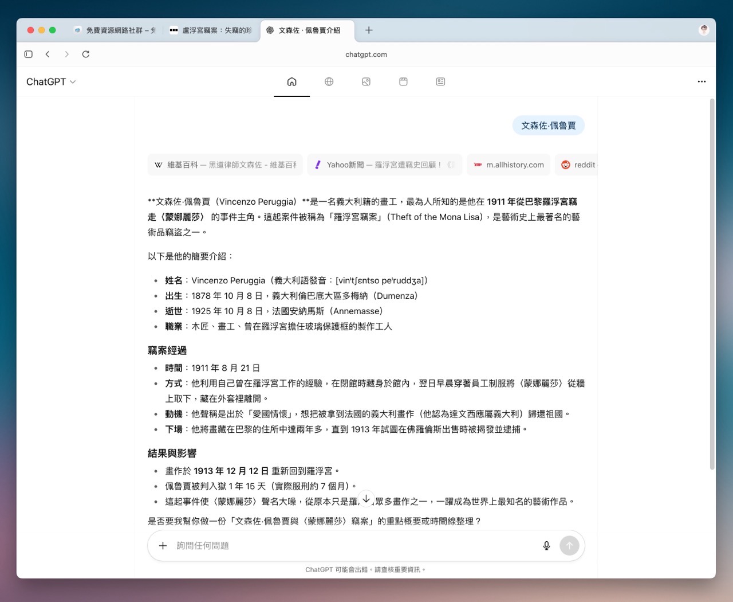Open the news card icon
733x602 pixels.
[x=440, y=82]
